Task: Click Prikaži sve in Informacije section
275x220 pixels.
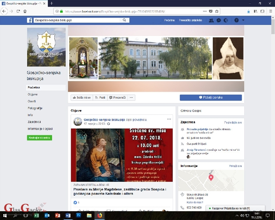Action: pos(235,166)
